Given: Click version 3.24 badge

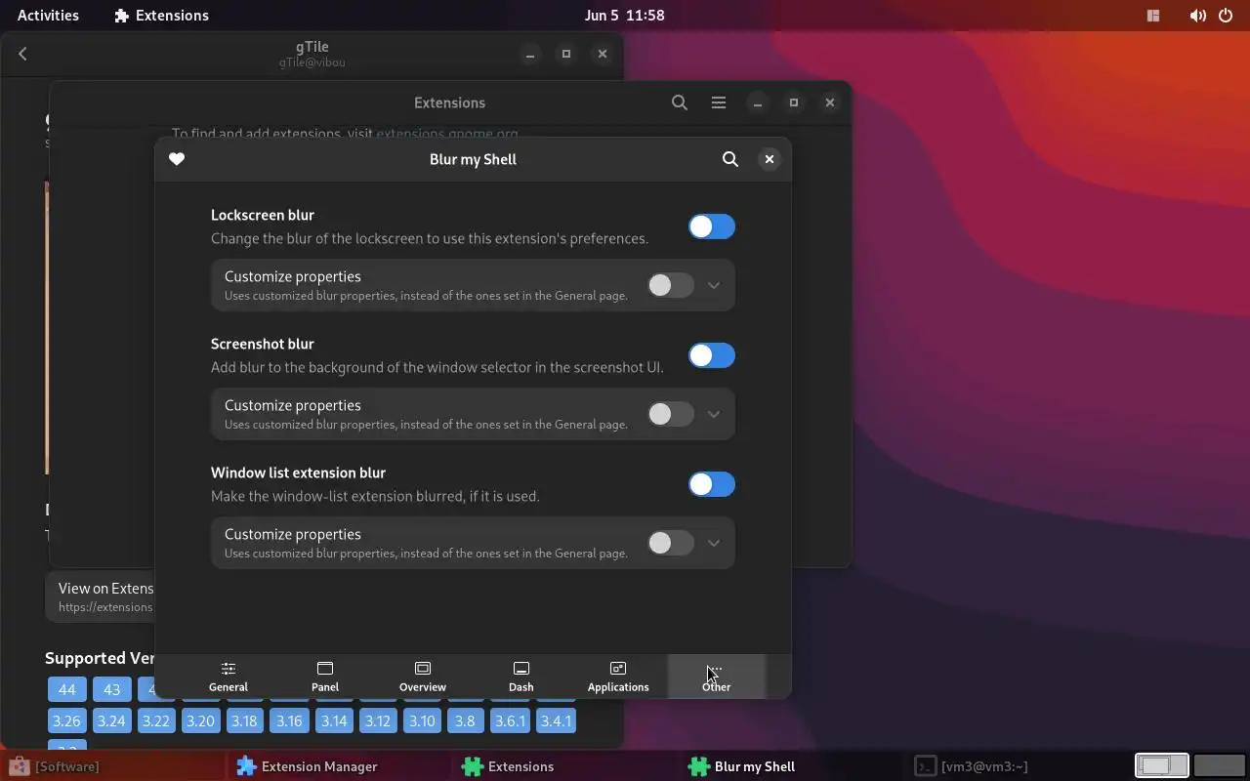Looking at the screenshot, I should tap(111, 721).
